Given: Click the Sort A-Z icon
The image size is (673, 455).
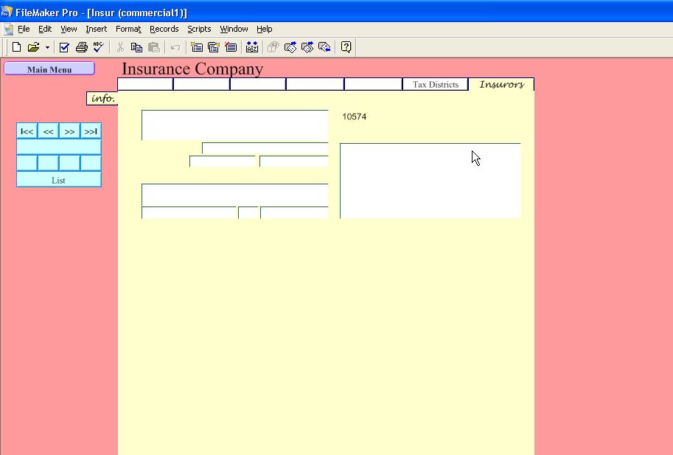Looking at the screenshot, I should pyautogui.click(x=252, y=47).
